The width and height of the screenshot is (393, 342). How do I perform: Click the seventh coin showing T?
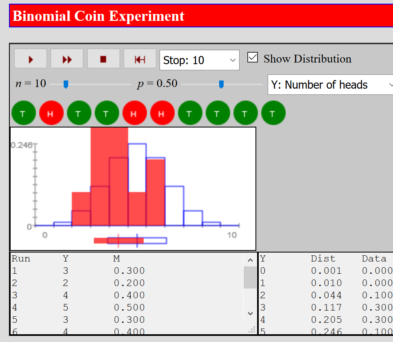click(x=190, y=113)
